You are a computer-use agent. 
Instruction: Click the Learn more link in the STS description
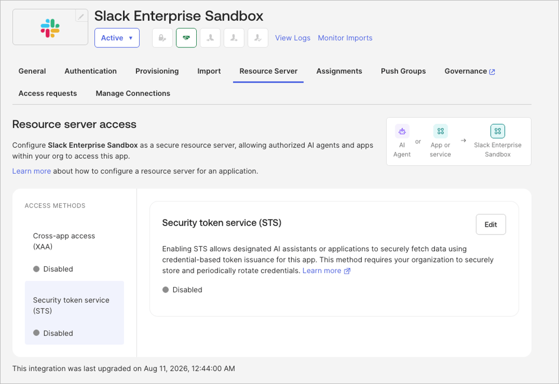[x=321, y=271]
